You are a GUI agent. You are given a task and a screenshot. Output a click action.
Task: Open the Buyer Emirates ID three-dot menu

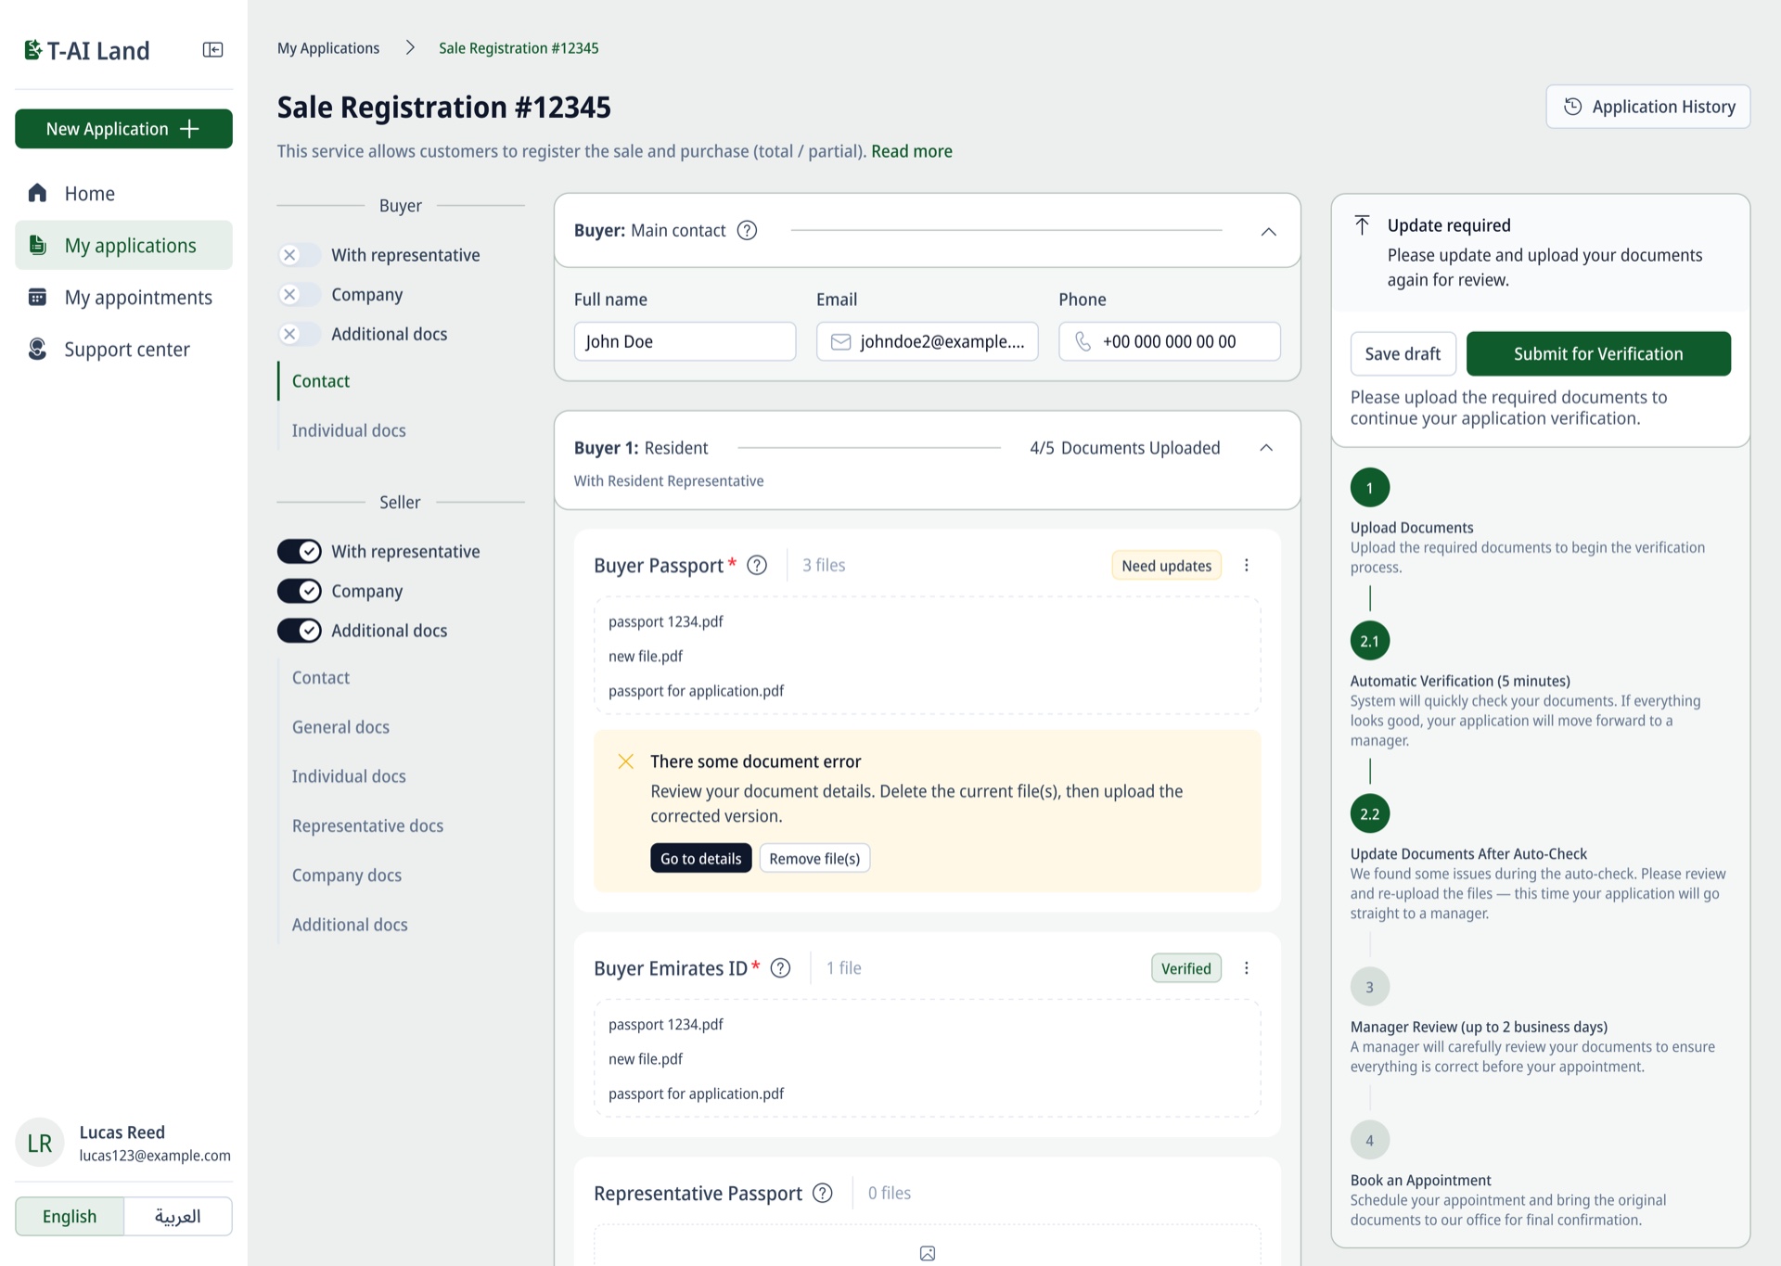tap(1247, 968)
